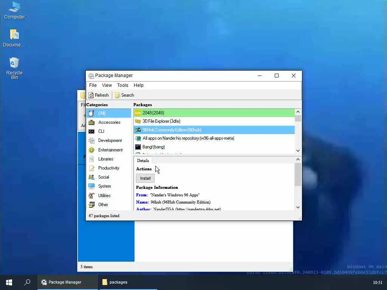The image size is (387, 290).
Task: Open the Documents desktop folder
Action: click(x=14, y=38)
